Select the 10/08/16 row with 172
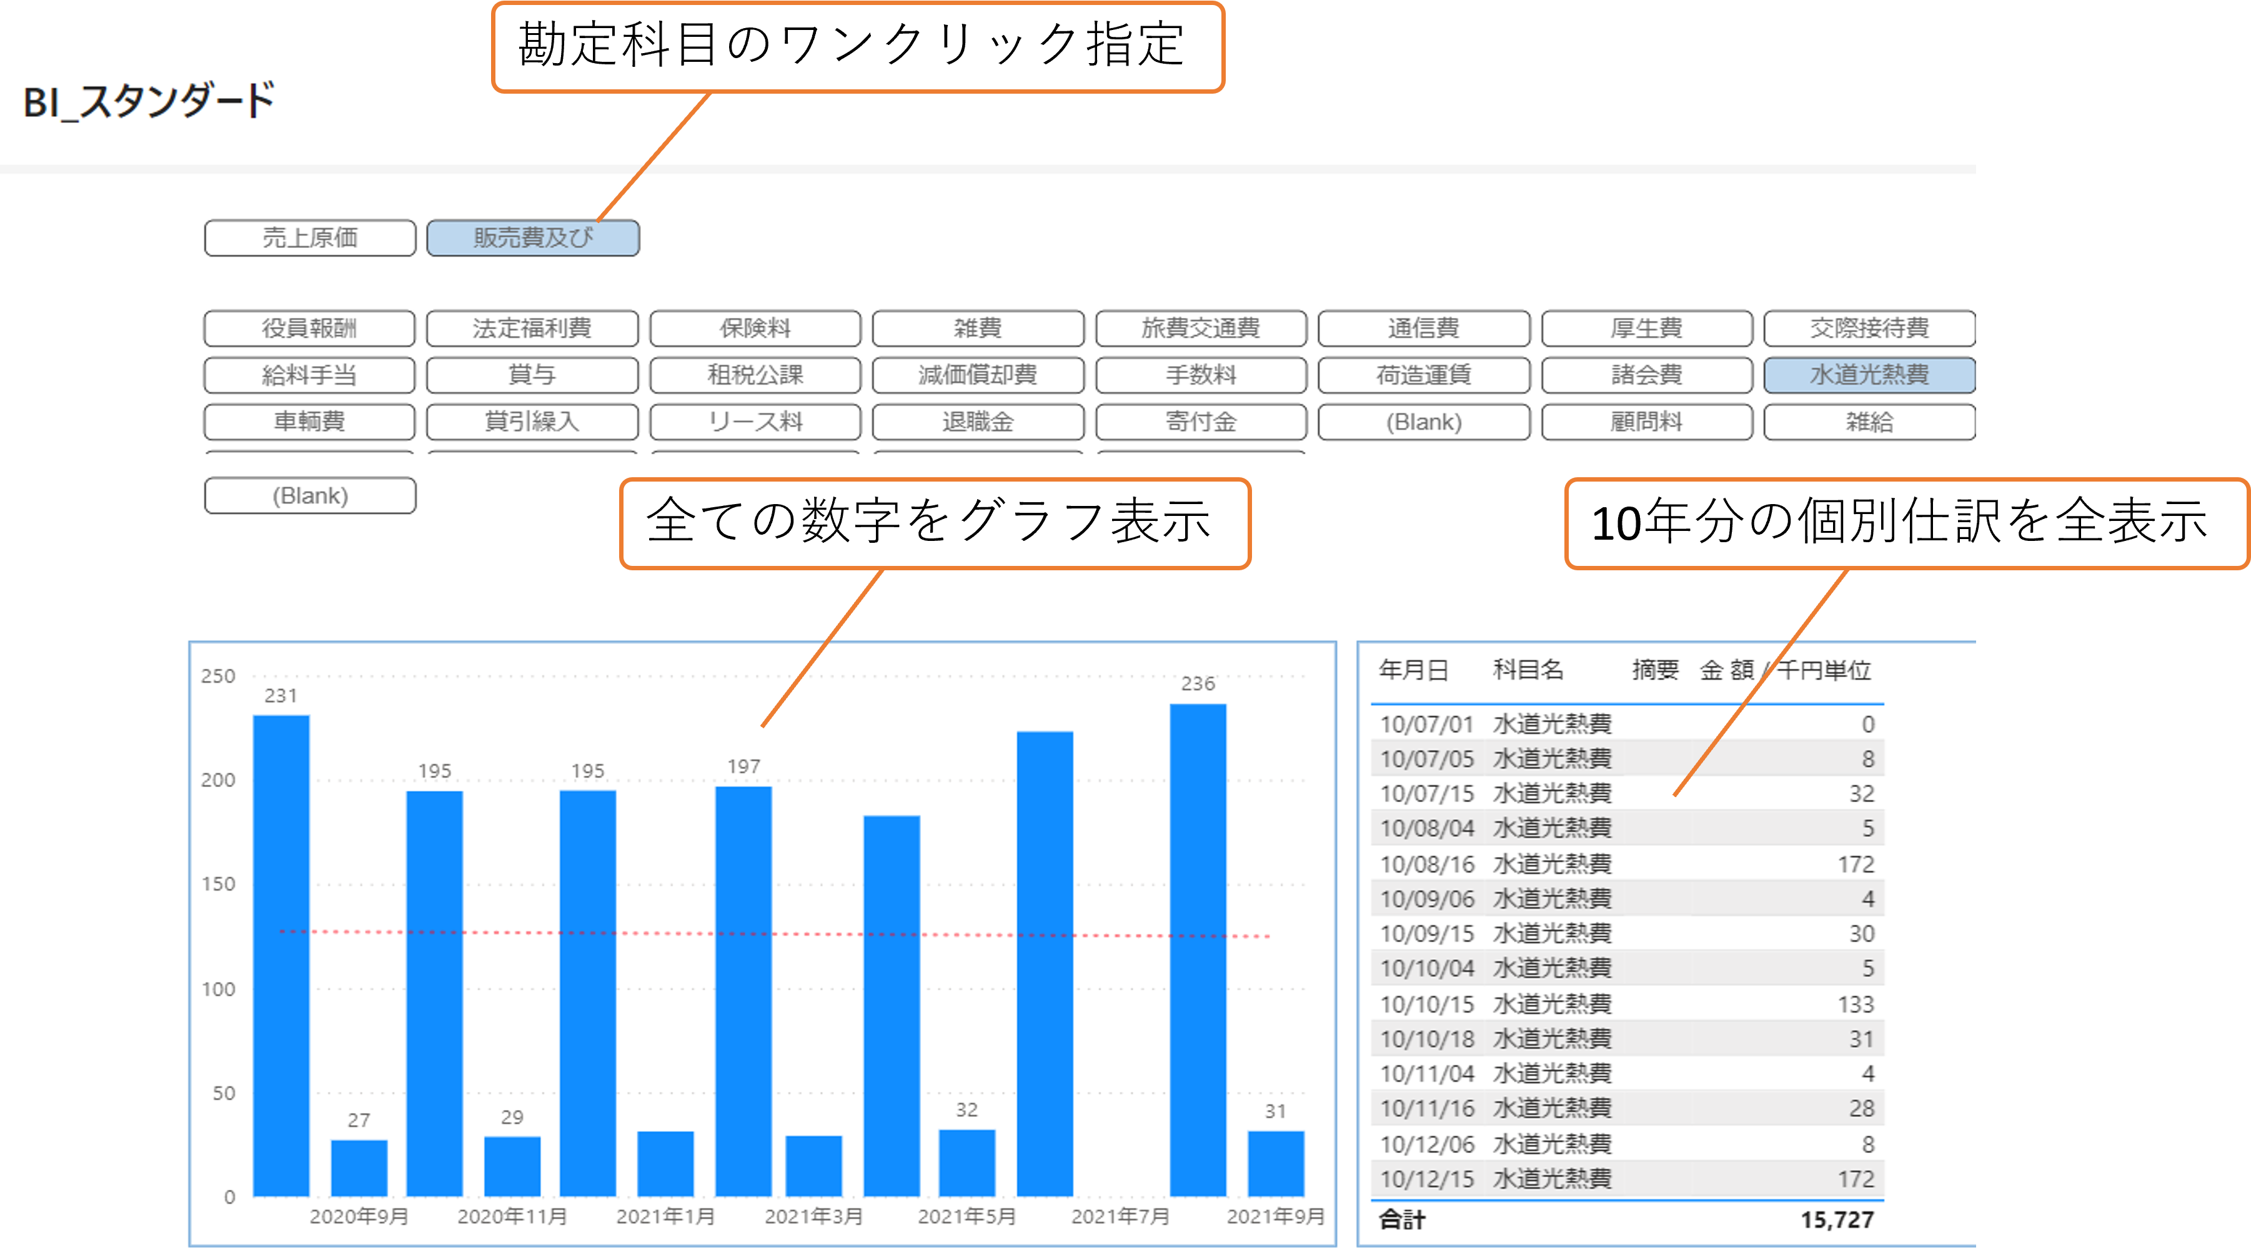This screenshot has width=2251, height=1258. (x=1627, y=864)
